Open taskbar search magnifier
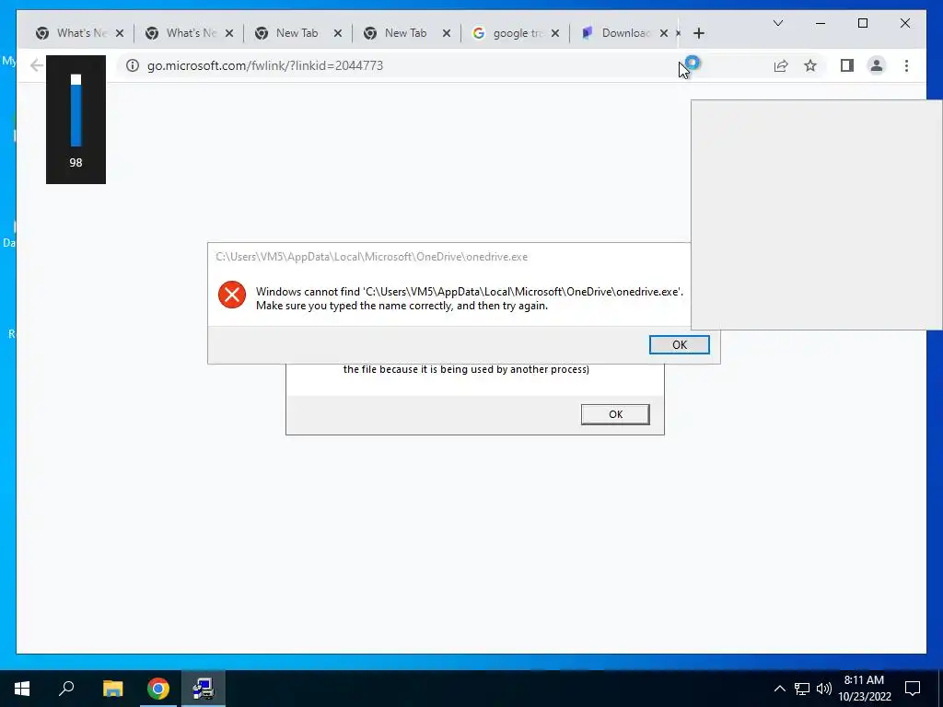This screenshot has width=943, height=707. (66, 689)
